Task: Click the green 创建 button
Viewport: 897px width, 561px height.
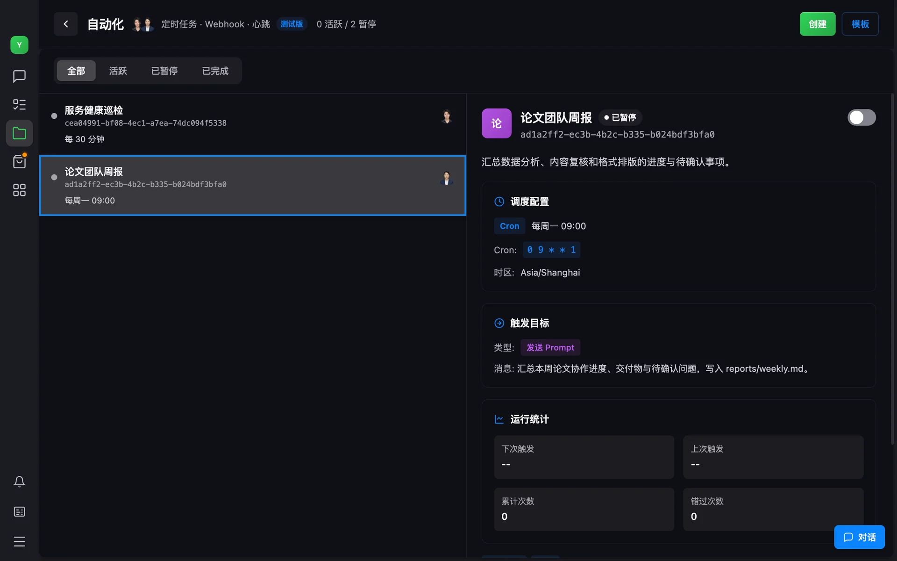Action: coord(818,24)
